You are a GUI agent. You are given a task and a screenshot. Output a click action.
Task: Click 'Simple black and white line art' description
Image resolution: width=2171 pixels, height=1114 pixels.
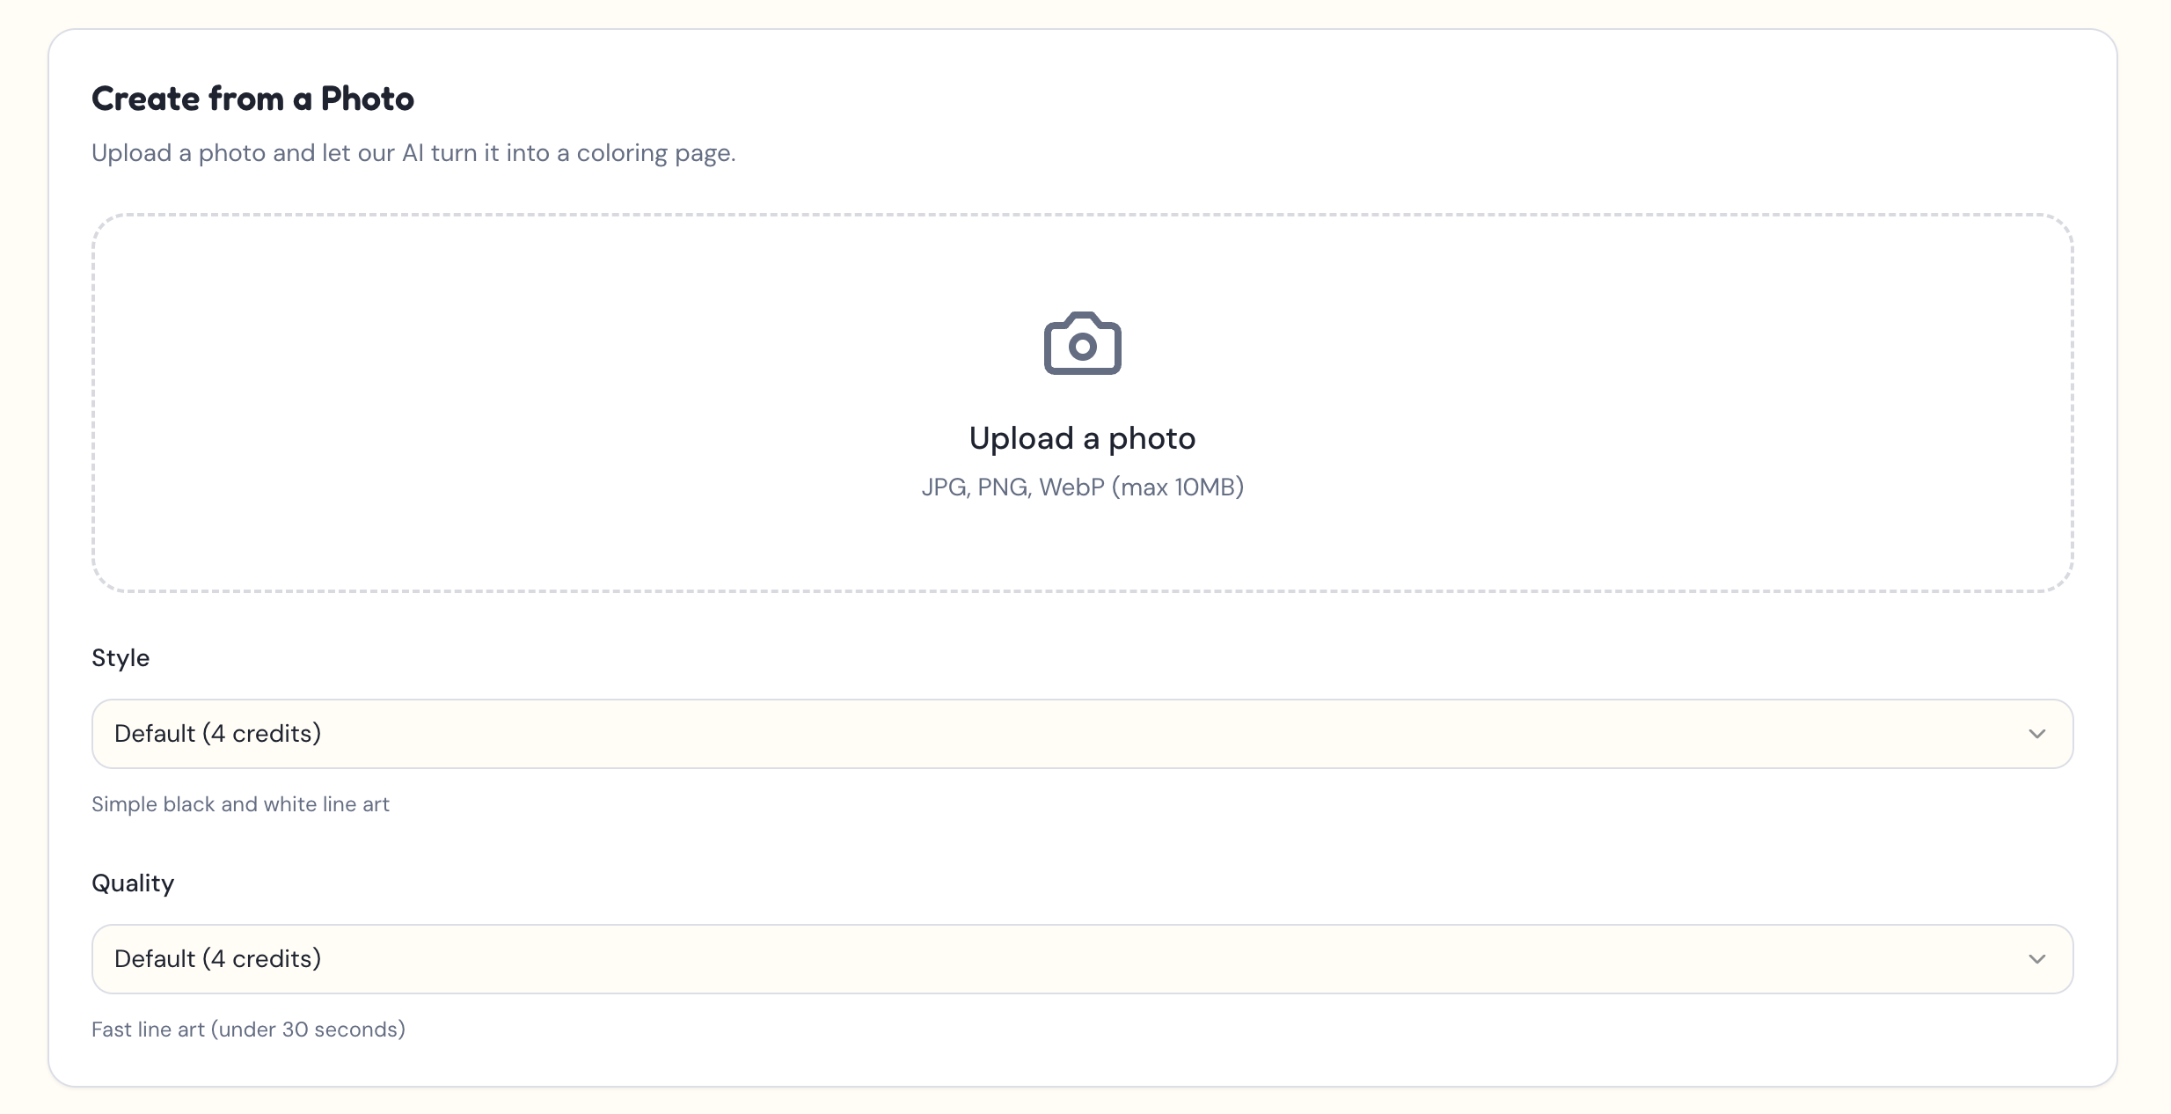pos(240,803)
